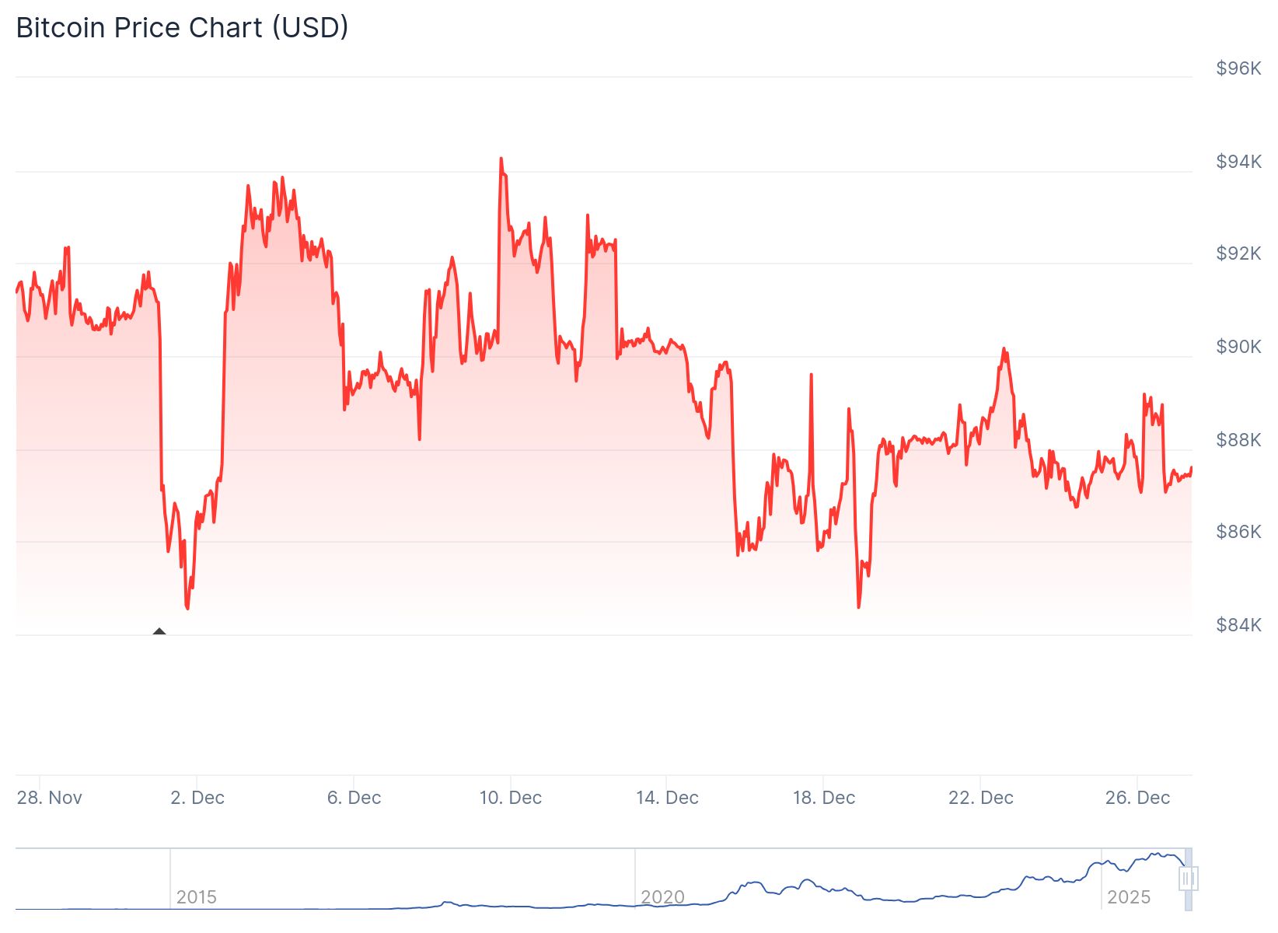The height and width of the screenshot is (933, 1278).
Task: Click the 2020 label in the navigator
Action: pyautogui.click(x=662, y=897)
